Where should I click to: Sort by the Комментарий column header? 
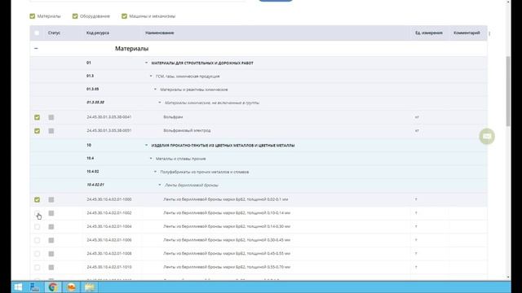(x=467, y=33)
